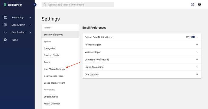208x109 pixels.
Task: Expand the Deal Tracker sidebar chevron
Action: pos(31,33)
